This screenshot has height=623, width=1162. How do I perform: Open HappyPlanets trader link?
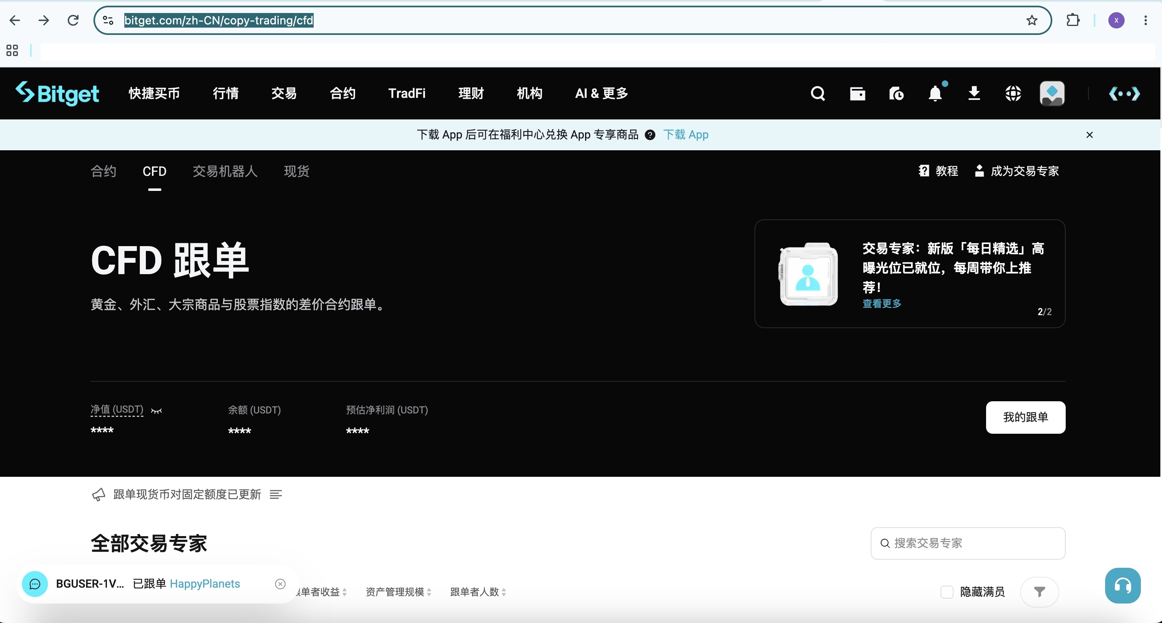[x=205, y=584]
